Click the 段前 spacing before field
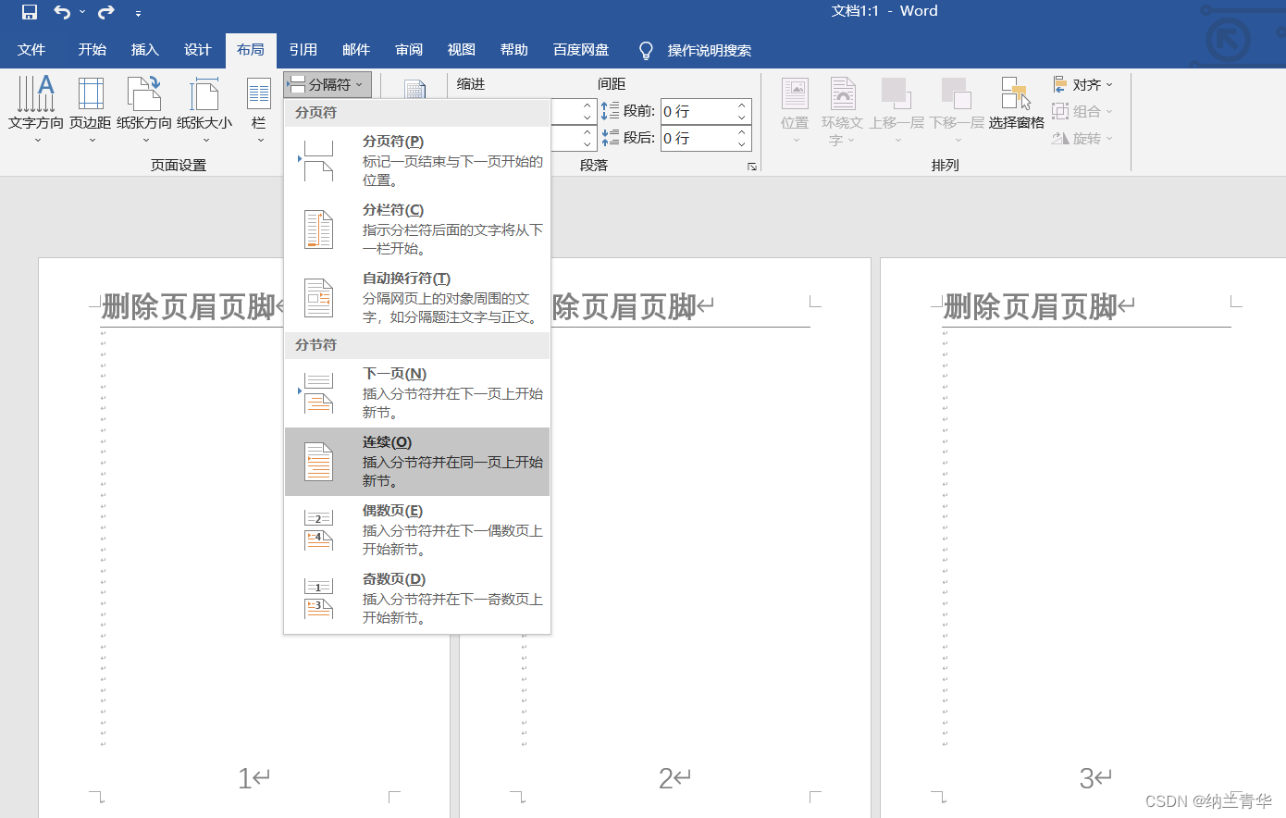This screenshot has height=818, width=1286. coord(698,111)
